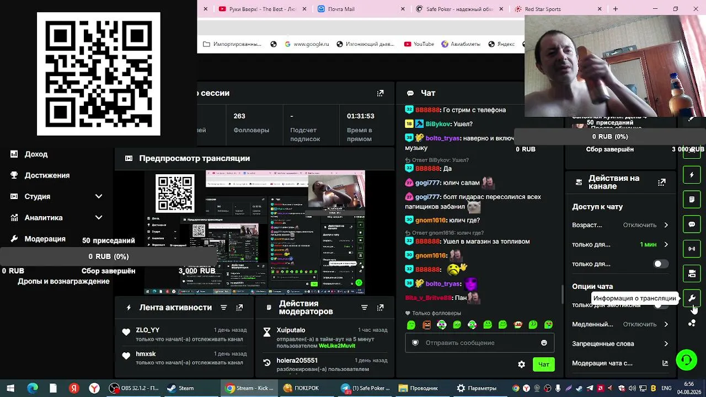The width and height of the screenshot is (706, 397).
Task: Switch to the Safe Poker tab
Action: click(459, 9)
